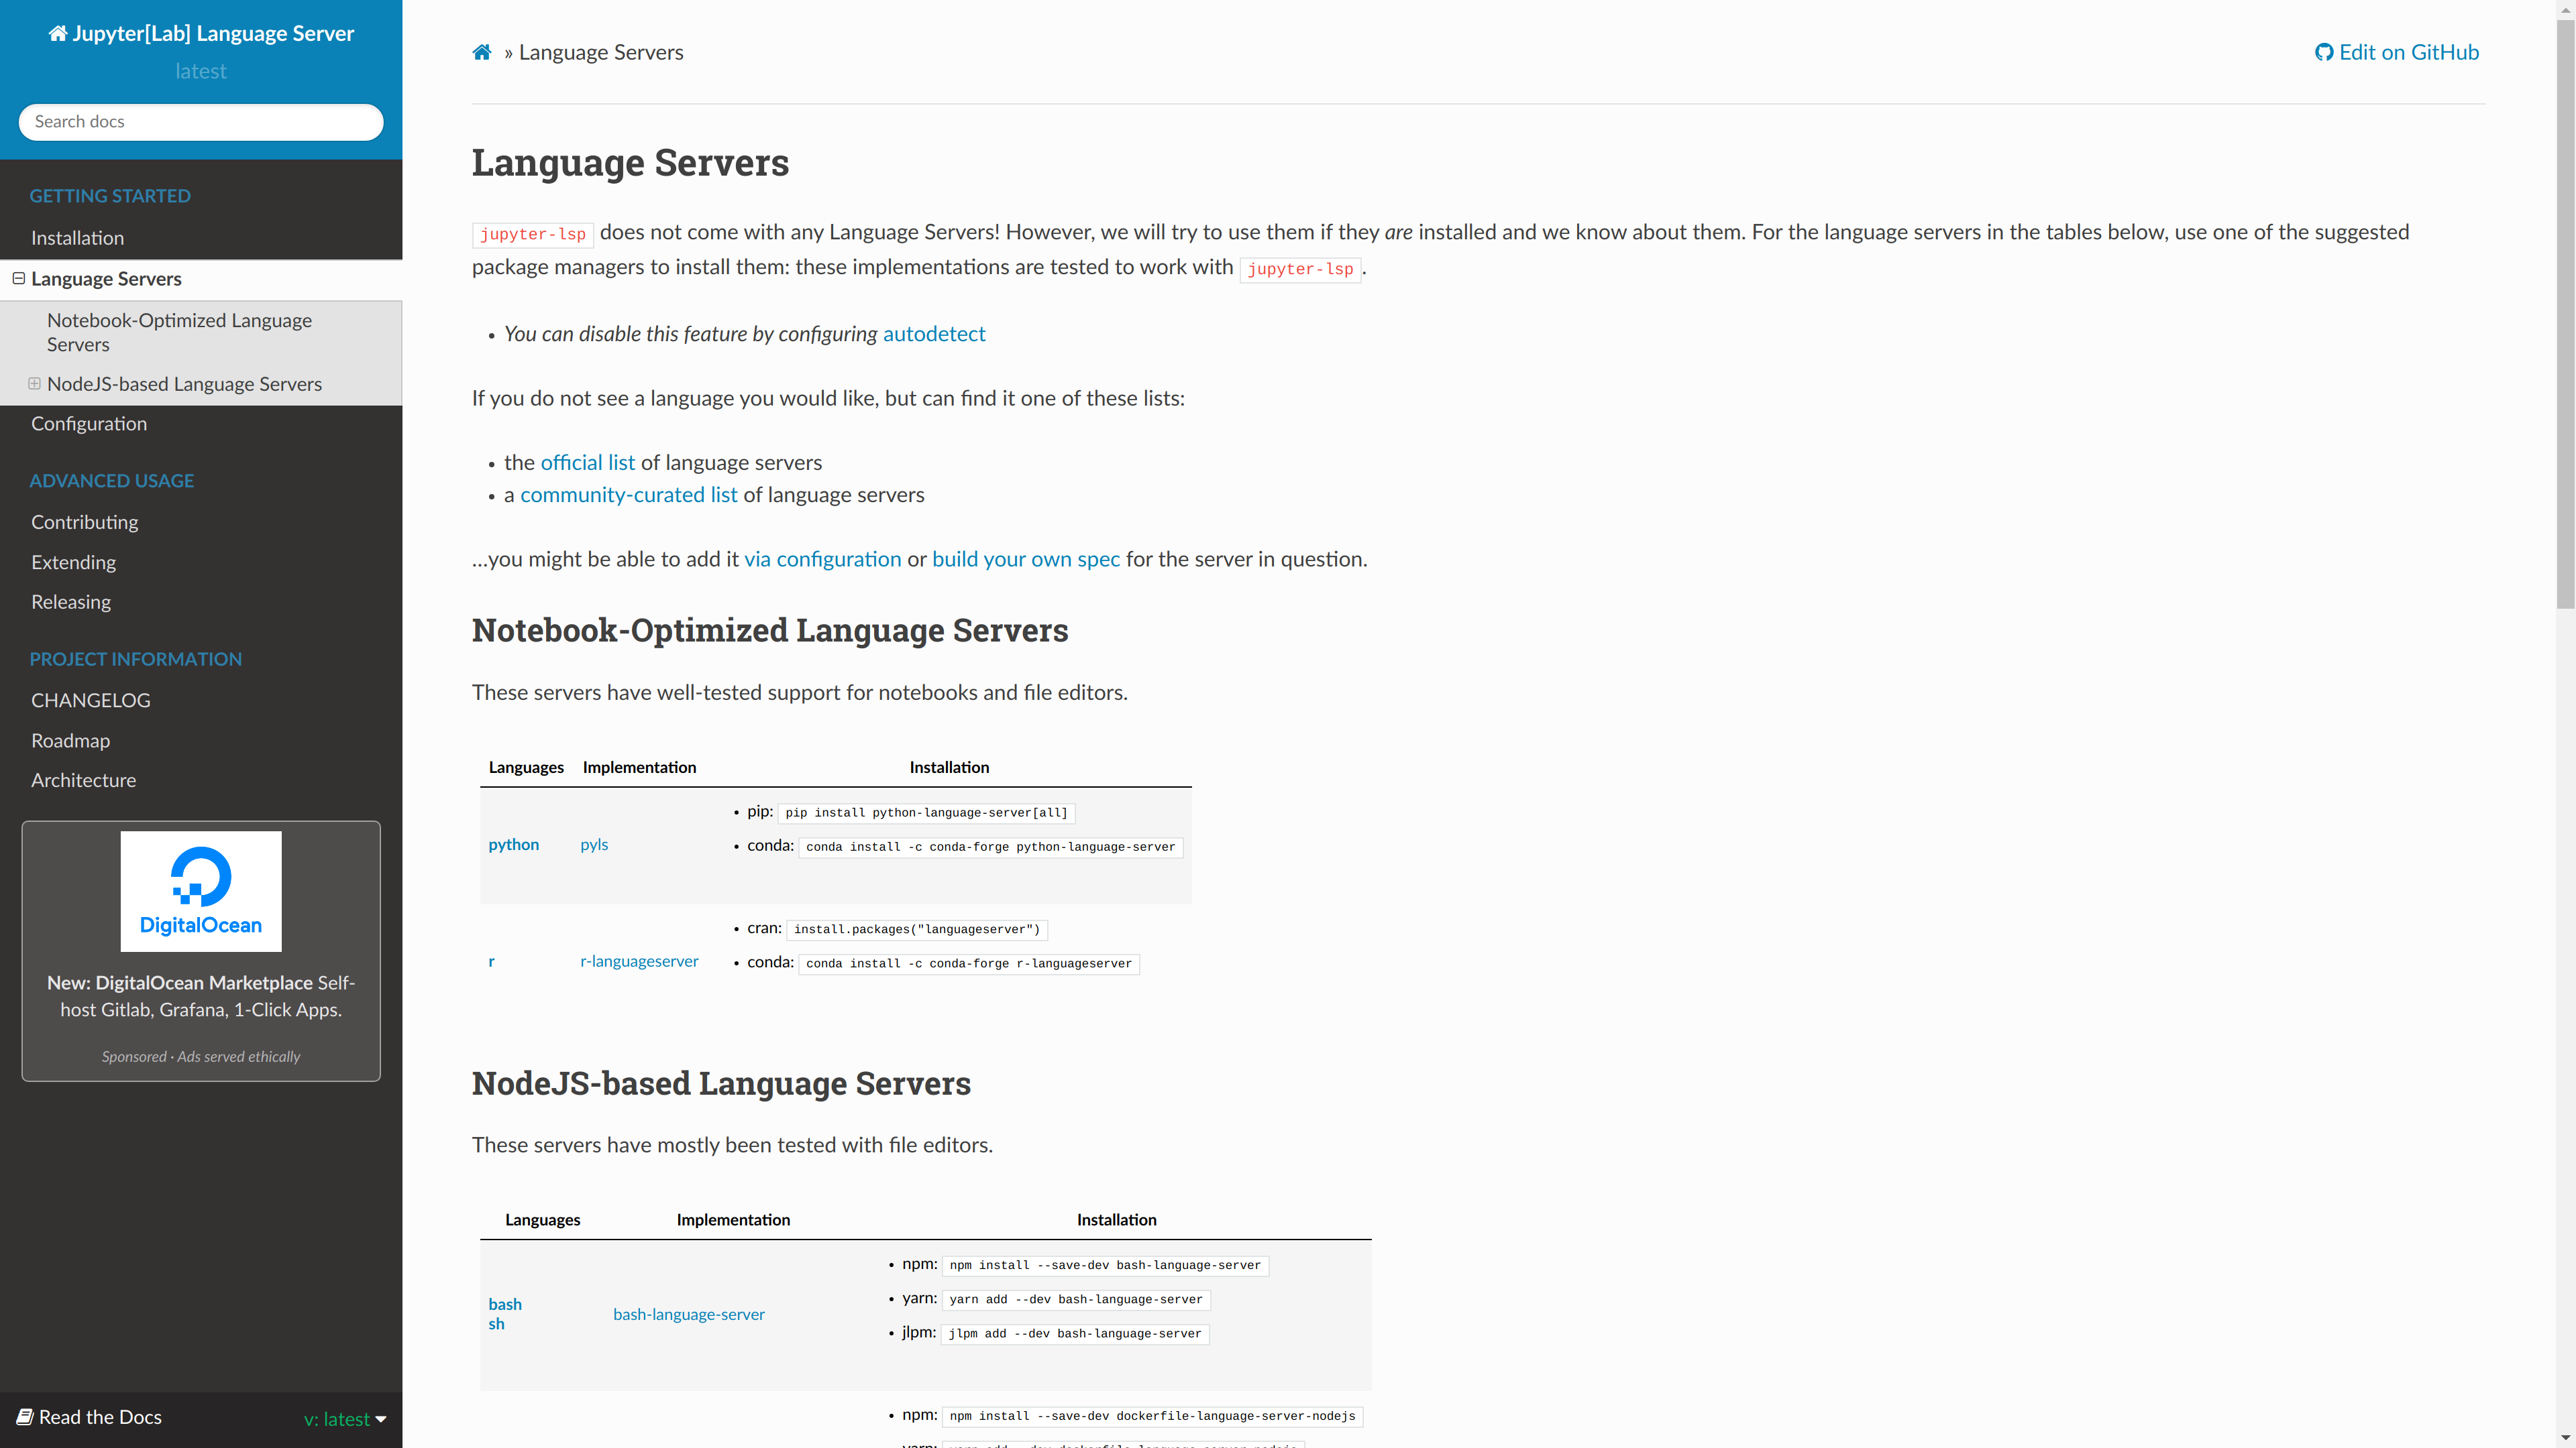Viewport: 2576px width, 1448px height.
Task: Open Installation in the sidebar
Action: click(77, 238)
